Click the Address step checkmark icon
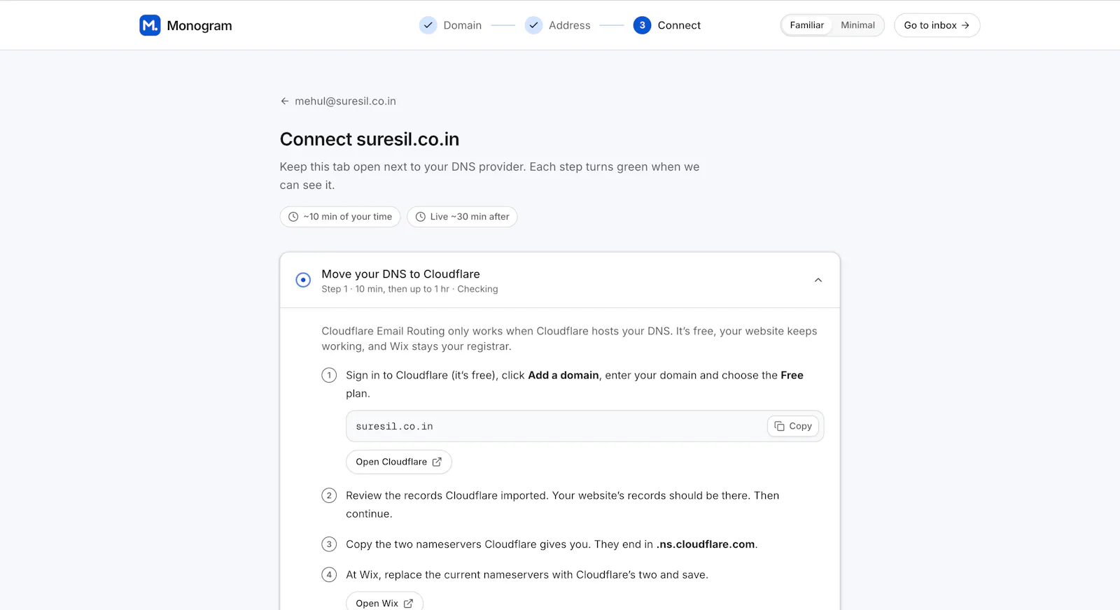The width and height of the screenshot is (1120, 610). coord(533,25)
